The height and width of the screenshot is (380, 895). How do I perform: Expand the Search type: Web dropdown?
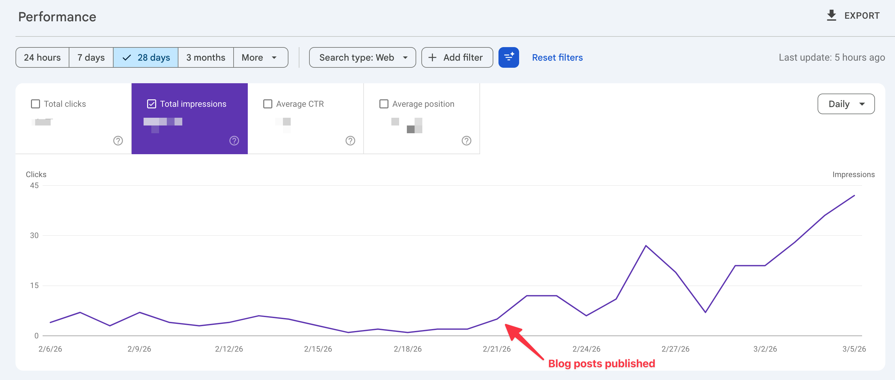pyautogui.click(x=362, y=57)
